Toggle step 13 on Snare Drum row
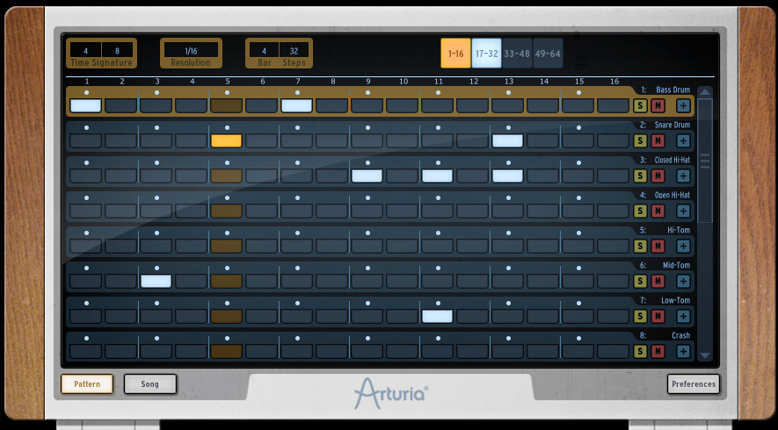Screen dimensions: 778x430 click(x=507, y=140)
